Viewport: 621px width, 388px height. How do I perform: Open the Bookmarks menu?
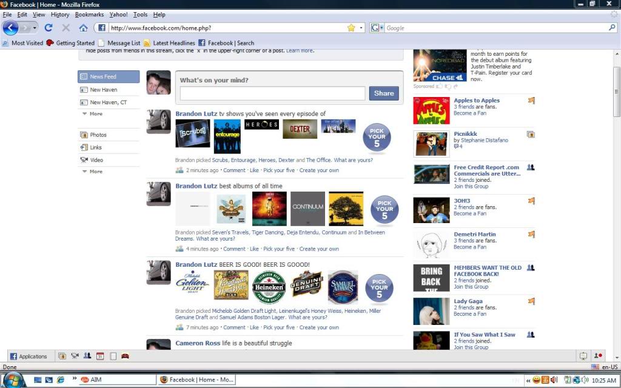coord(89,14)
